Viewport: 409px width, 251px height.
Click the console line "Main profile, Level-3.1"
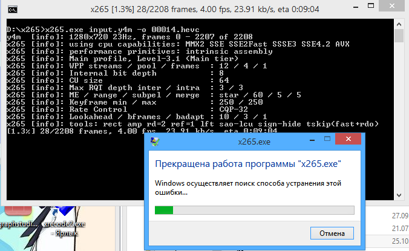tap(122, 59)
